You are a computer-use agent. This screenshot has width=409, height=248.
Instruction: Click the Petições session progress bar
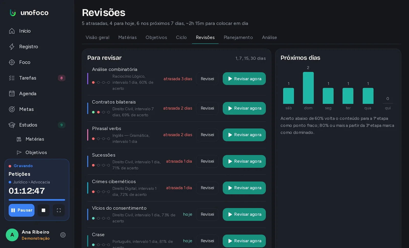37,200
